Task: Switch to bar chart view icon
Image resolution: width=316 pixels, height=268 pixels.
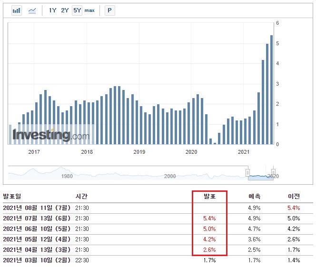Action: [x=17, y=10]
